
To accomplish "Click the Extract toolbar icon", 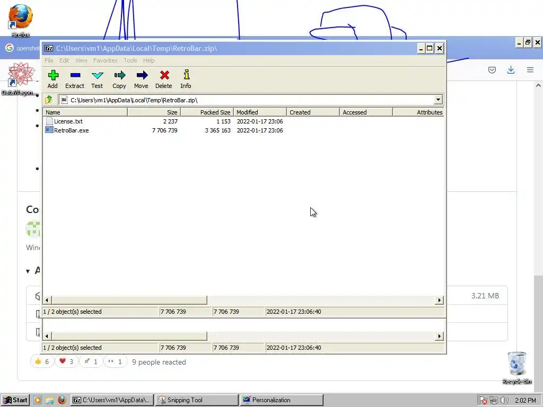I will pyautogui.click(x=75, y=79).
